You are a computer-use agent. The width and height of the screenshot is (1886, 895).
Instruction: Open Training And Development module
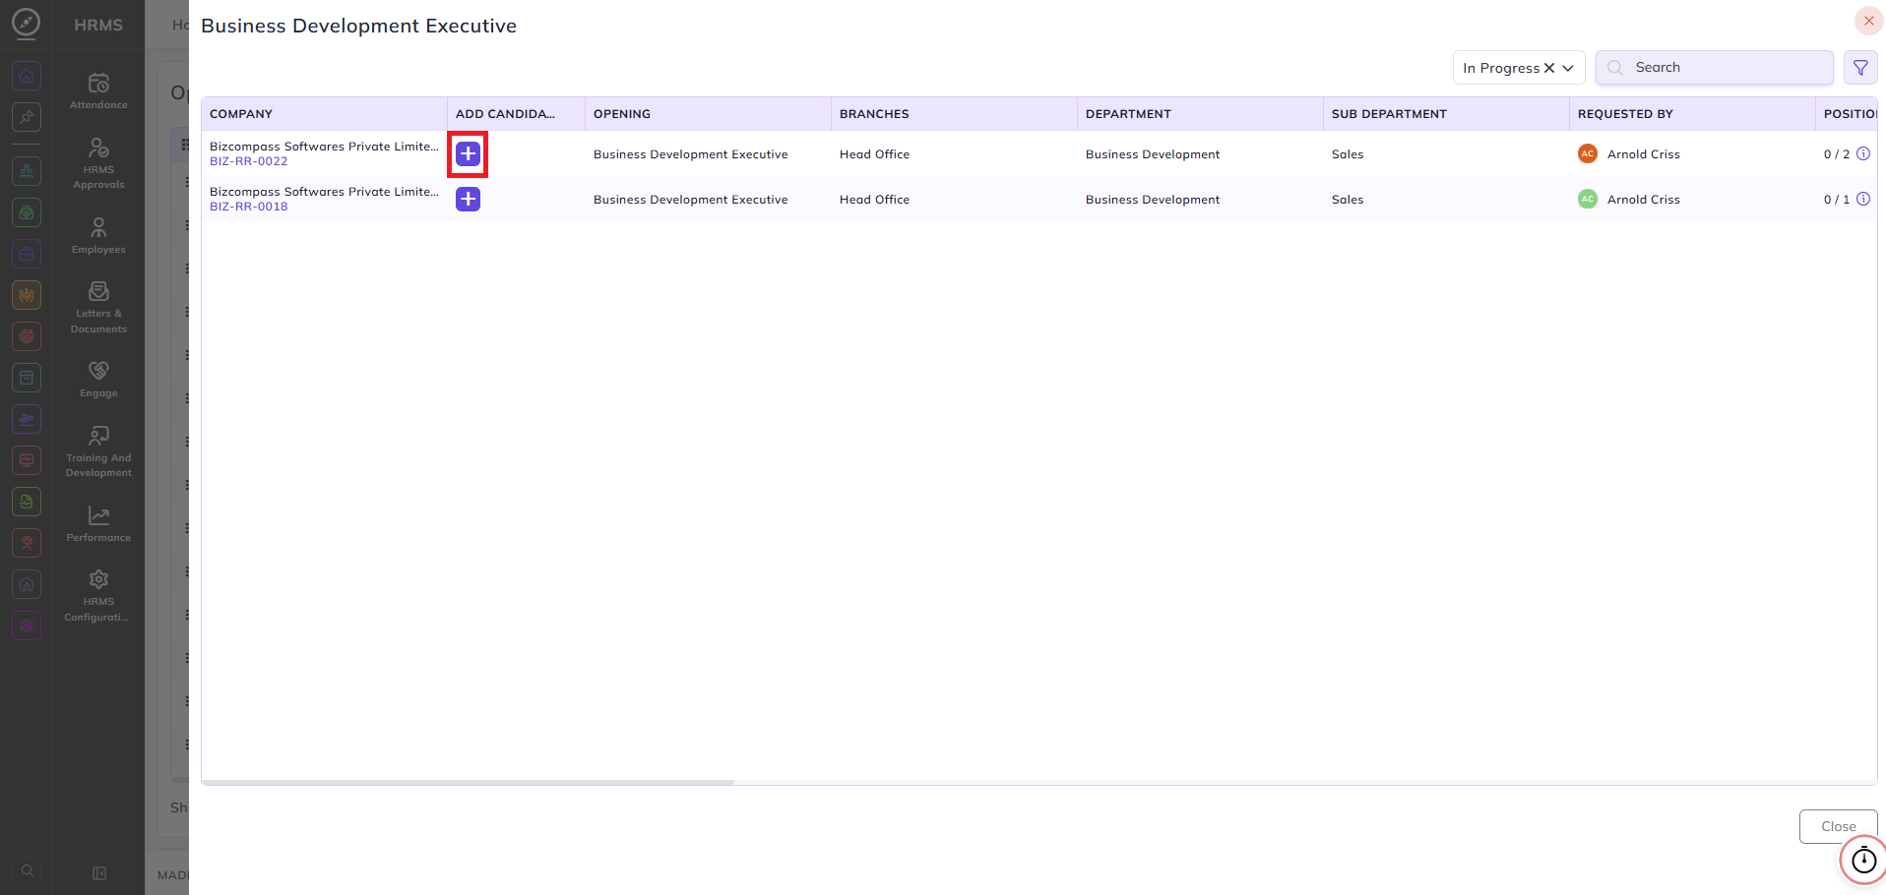98,451
